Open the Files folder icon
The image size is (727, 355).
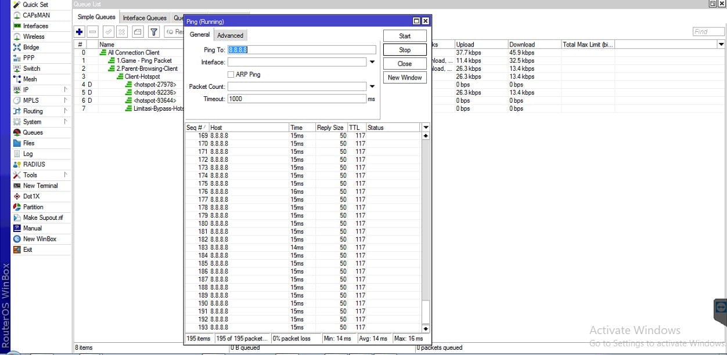click(17, 143)
